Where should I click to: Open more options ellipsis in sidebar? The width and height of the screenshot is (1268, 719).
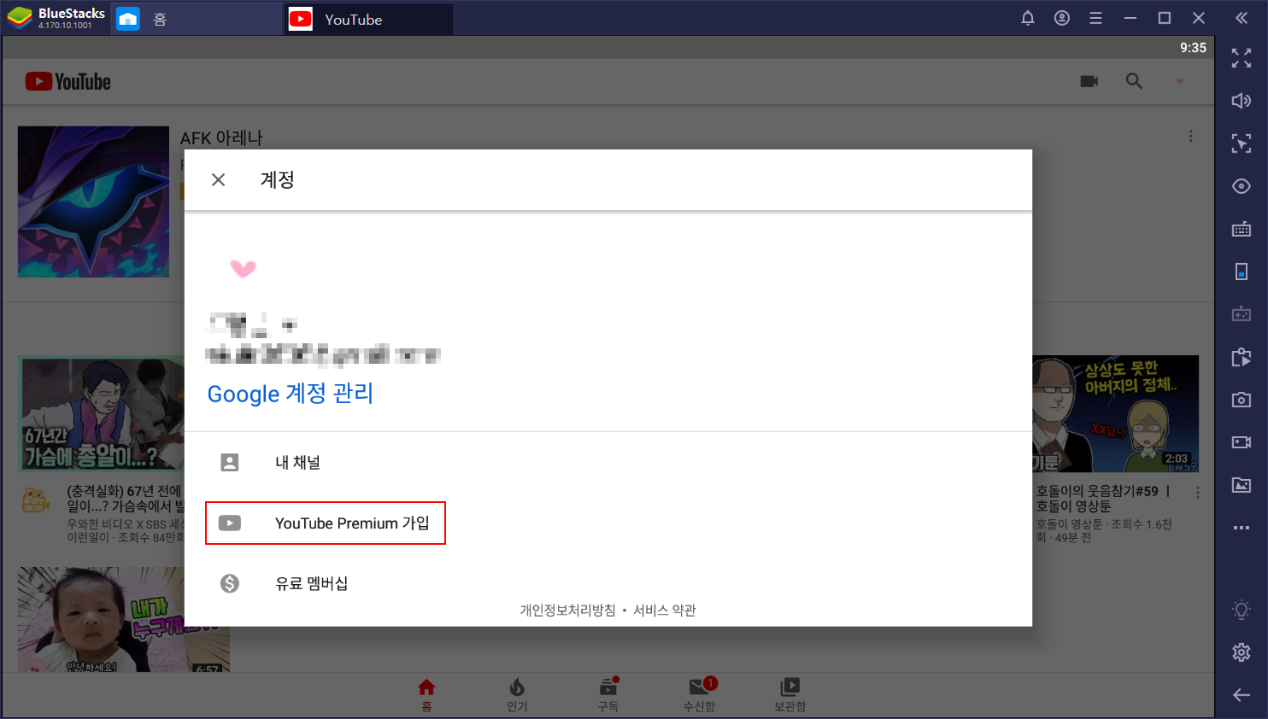(1242, 528)
